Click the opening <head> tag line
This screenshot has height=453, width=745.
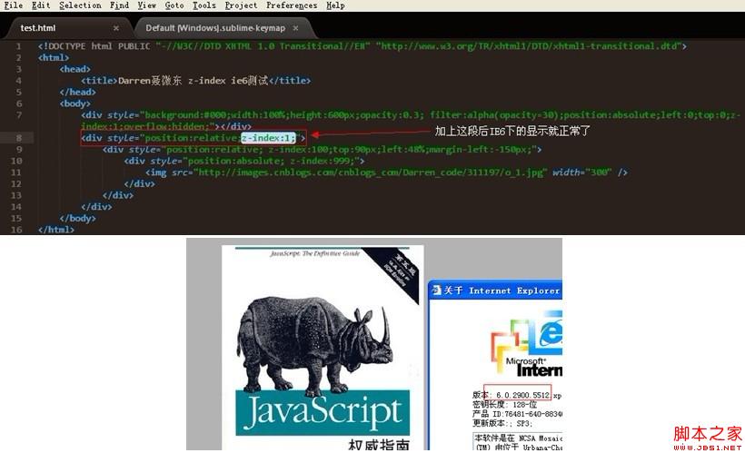tap(74, 69)
